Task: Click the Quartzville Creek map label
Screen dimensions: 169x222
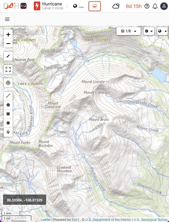Action: tap(142, 104)
